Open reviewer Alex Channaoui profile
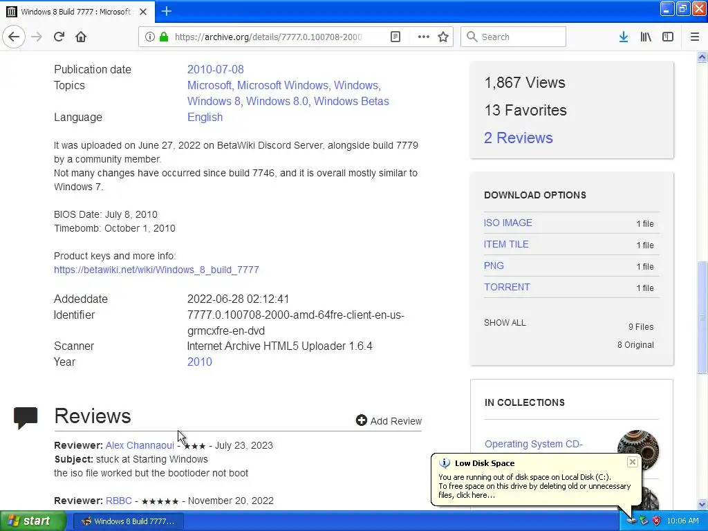The height and width of the screenshot is (531, 708). click(140, 445)
